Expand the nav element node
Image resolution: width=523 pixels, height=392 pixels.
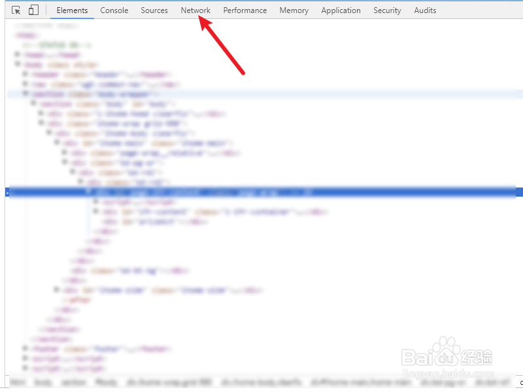25,84
